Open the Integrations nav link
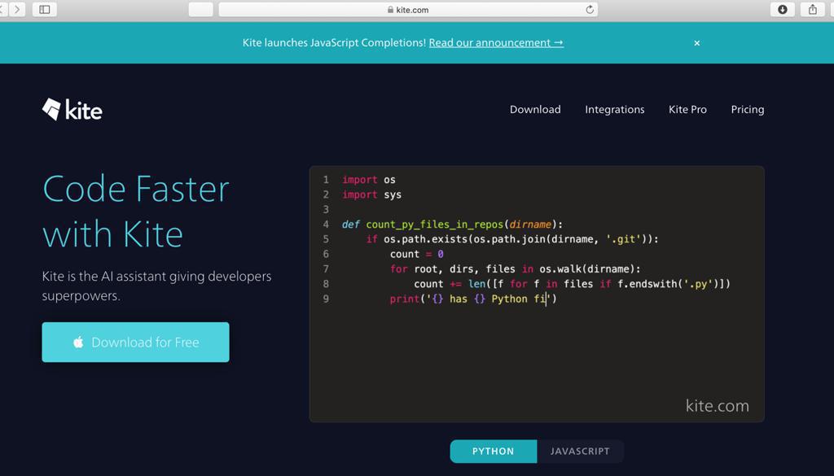Viewport: 834px width, 476px height. click(615, 109)
